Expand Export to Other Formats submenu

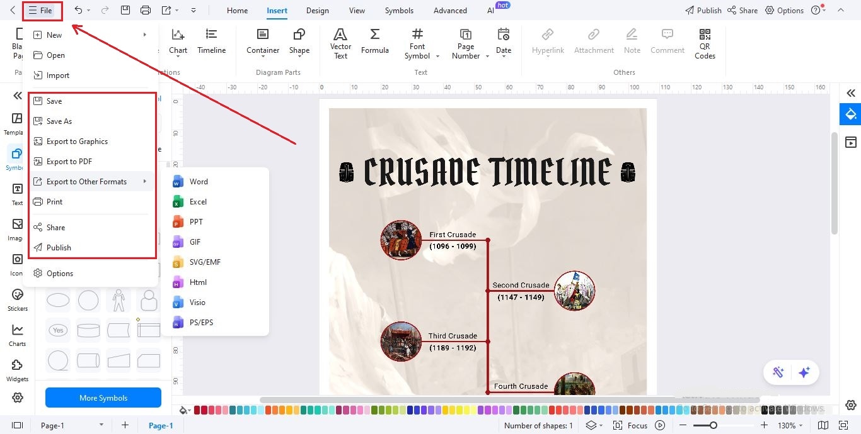click(145, 182)
